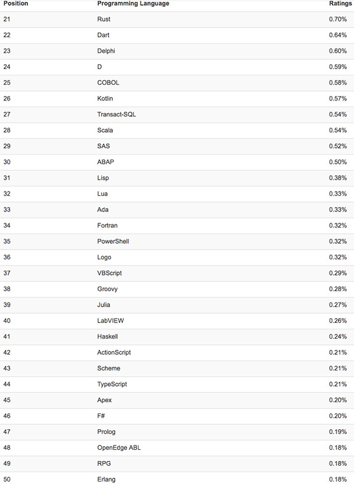Screen dimensions: 354x484
Task: Click the TypeScript entry
Action: [112, 384]
